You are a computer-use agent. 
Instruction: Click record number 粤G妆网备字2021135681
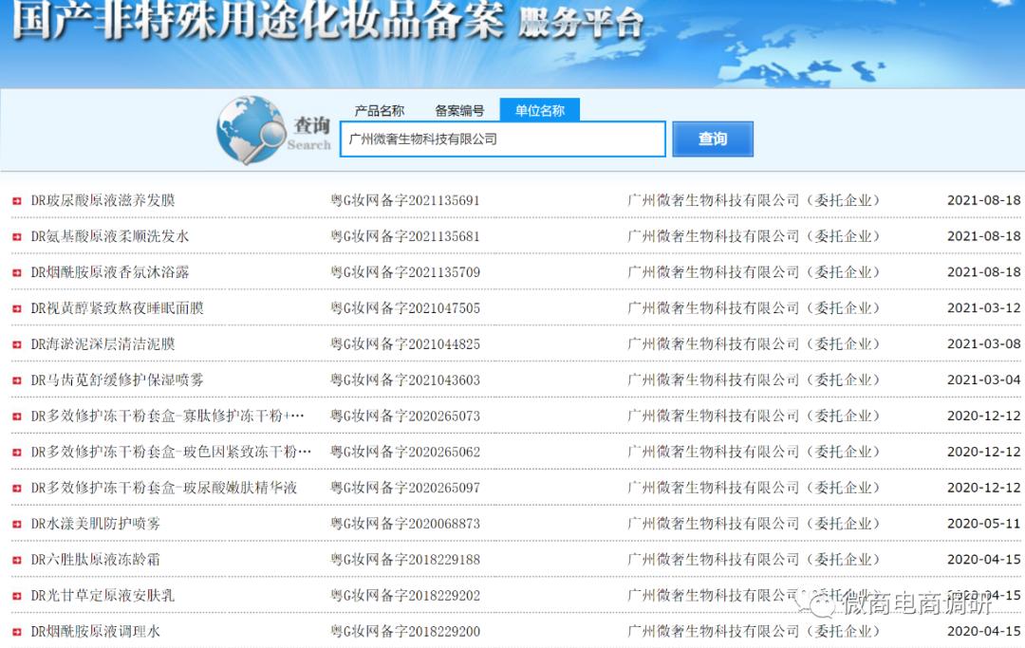coord(405,236)
